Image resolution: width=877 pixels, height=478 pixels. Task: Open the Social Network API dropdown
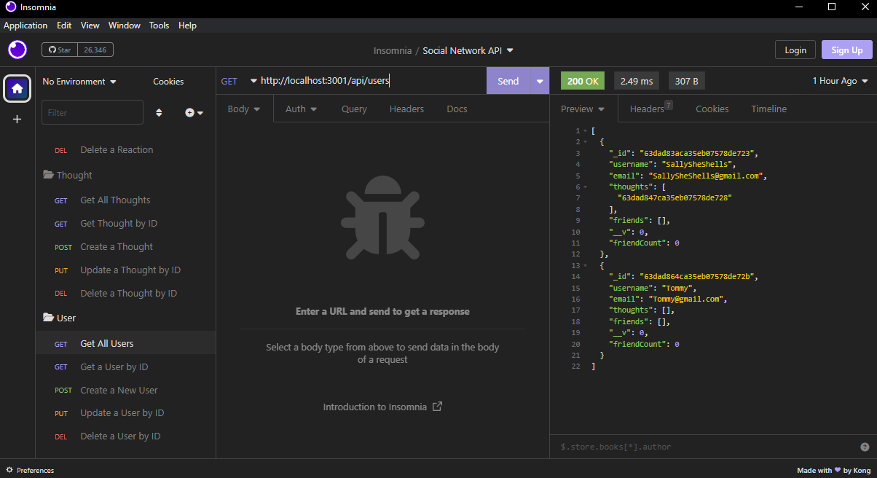[468, 50]
